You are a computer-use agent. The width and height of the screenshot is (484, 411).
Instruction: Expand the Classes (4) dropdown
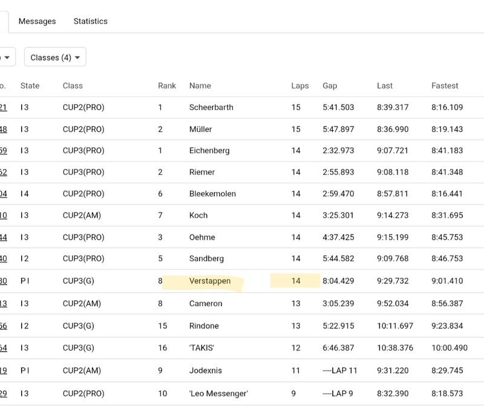point(55,58)
